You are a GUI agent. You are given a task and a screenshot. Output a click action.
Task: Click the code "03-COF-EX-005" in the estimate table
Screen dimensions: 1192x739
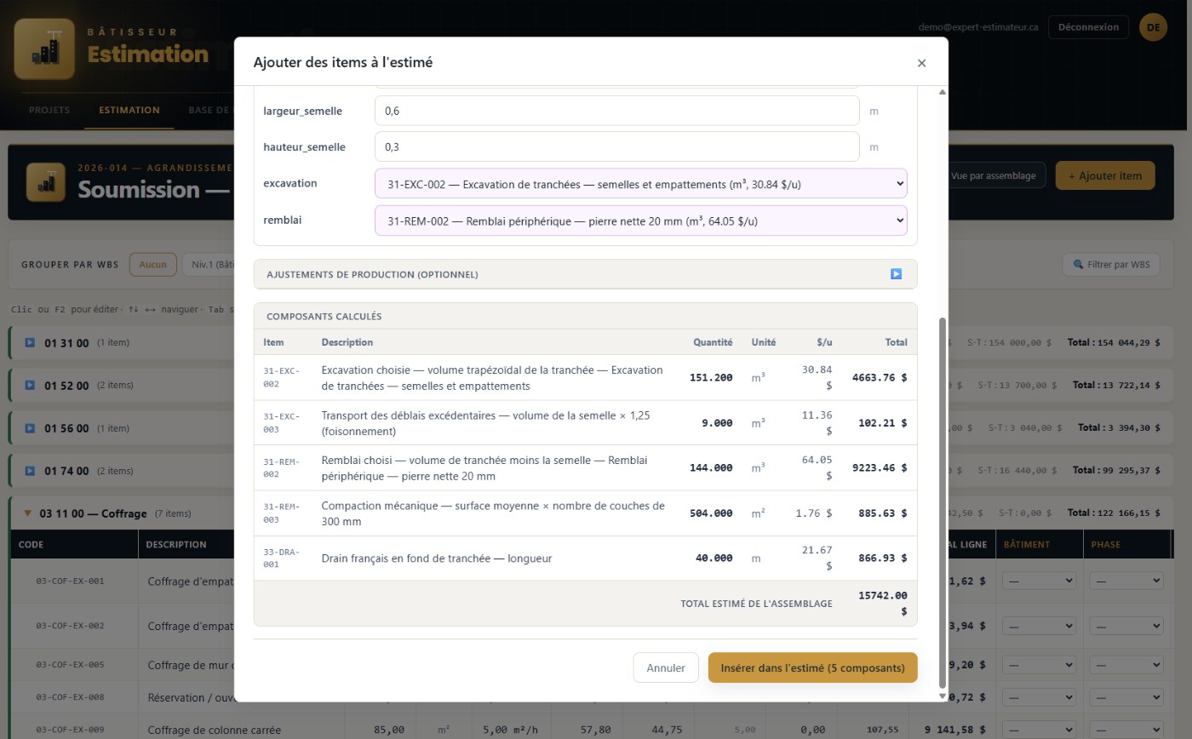70,665
